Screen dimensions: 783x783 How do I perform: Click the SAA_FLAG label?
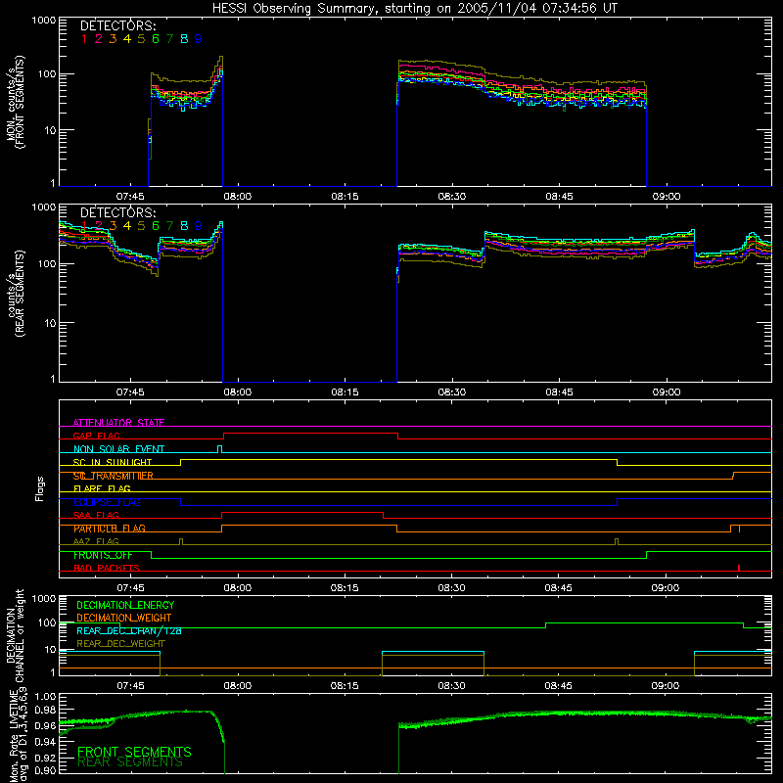[x=96, y=515]
